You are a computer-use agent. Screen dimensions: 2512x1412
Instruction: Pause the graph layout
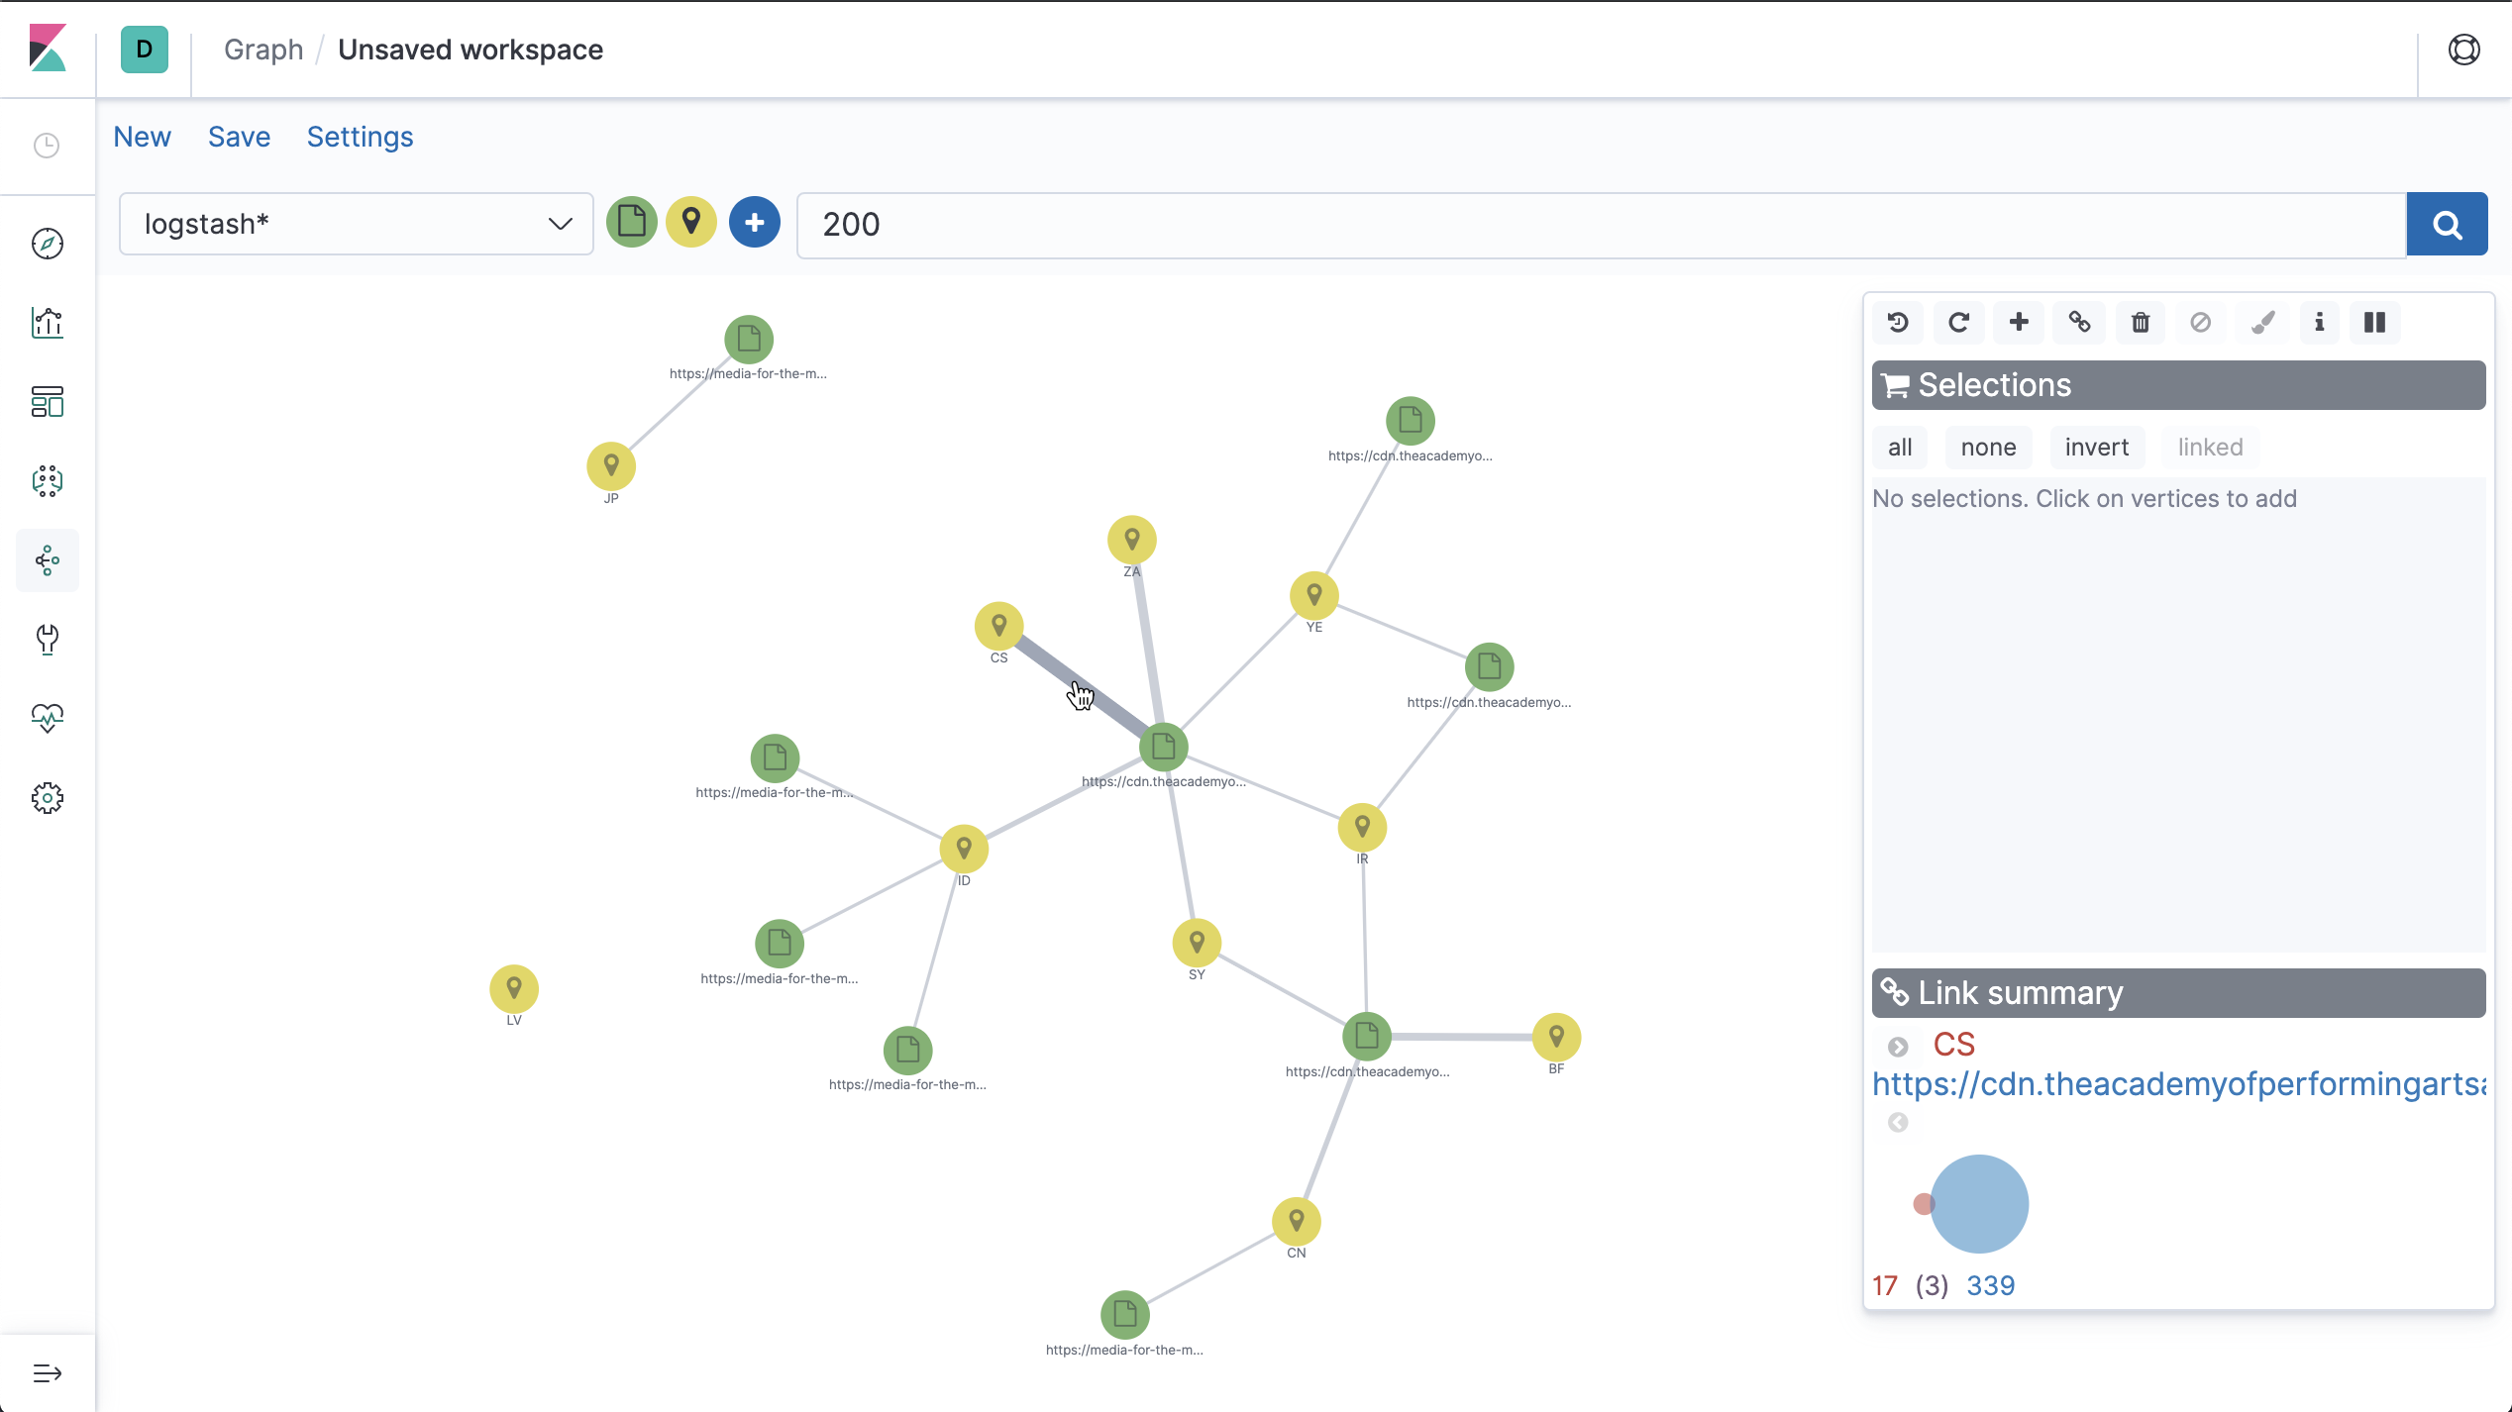(2374, 322)
